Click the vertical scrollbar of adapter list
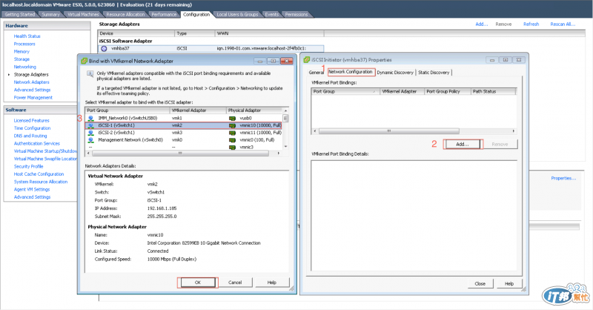Image resolution: width=593 pixels, height=310 pixels. click(285, 129)
